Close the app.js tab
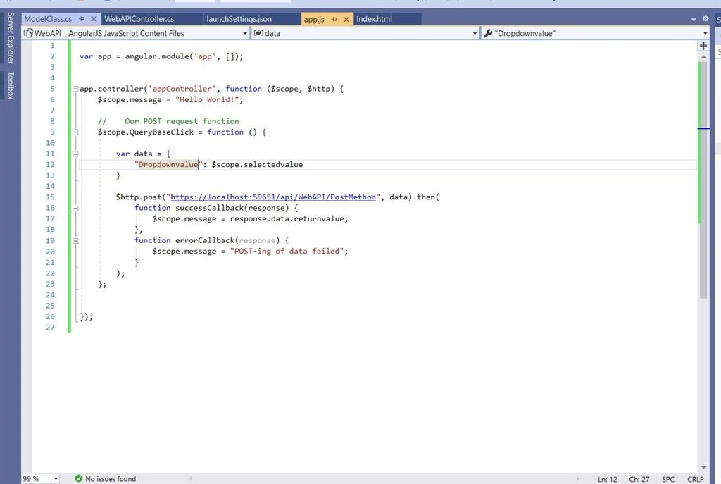The height and width of the screenshot is (484, 721). pyautogui.click(x=346, y=19)
